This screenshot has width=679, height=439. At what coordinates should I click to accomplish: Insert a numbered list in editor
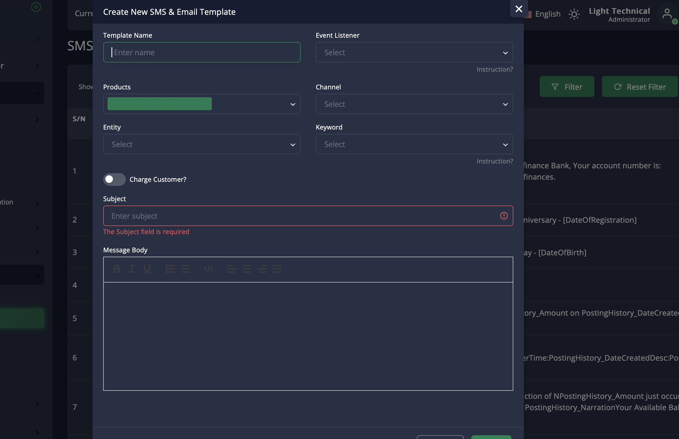(170, 269)
